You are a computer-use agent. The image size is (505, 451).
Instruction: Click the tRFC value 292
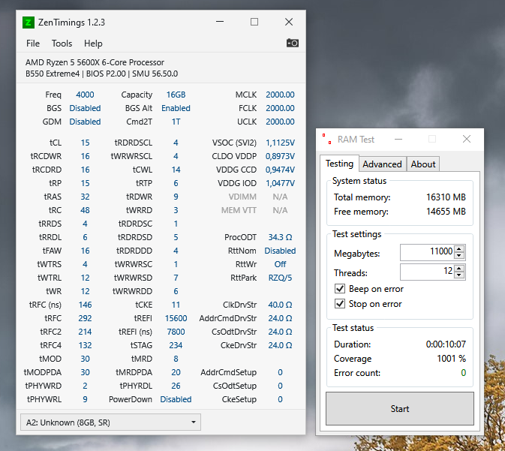(x=85, y=318)
